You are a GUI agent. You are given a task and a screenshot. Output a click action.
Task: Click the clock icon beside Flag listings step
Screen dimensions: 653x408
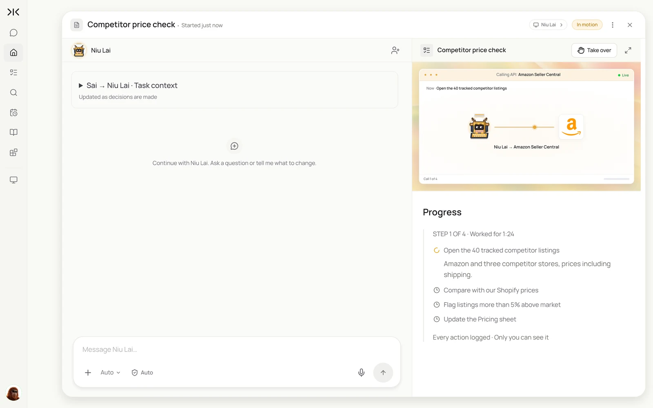click(436, 305)
